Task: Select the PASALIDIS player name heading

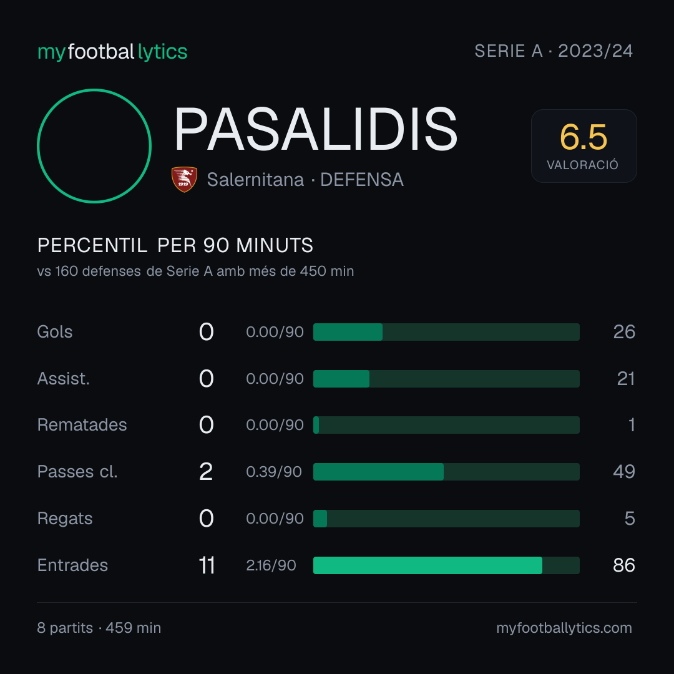Action: click(x=316, y=129)
